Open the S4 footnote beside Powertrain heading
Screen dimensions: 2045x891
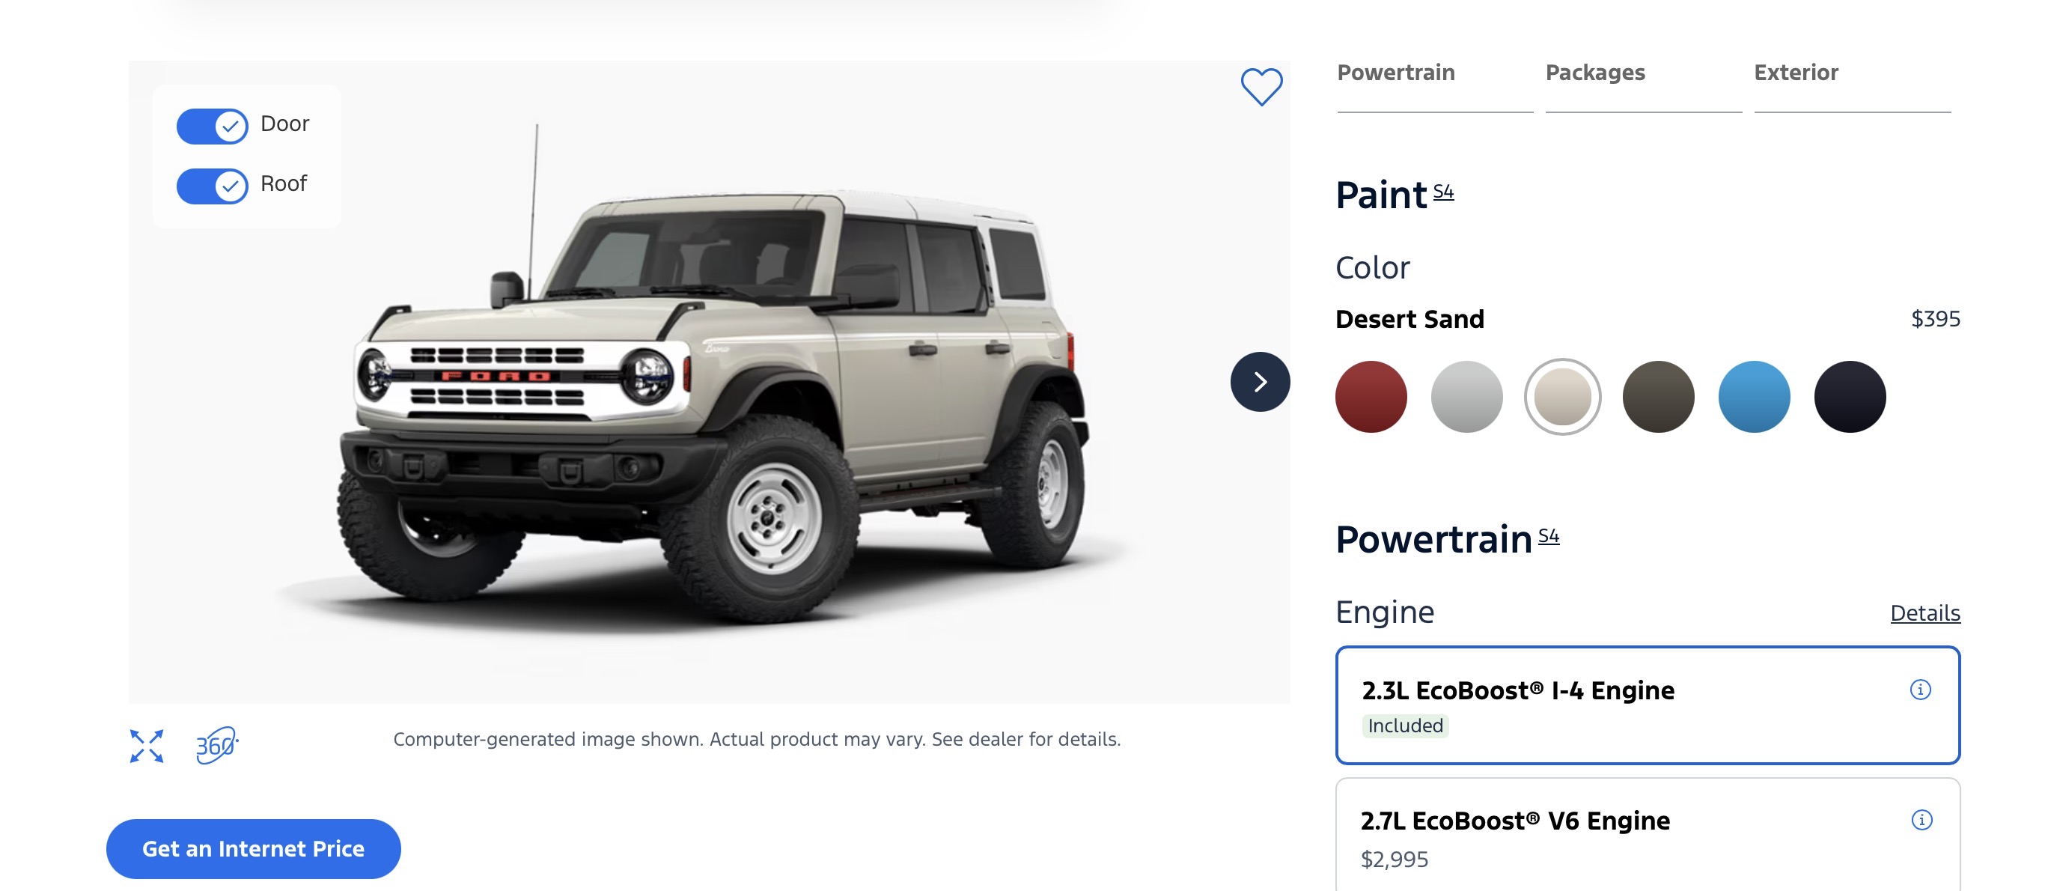pyautogui.click(x=1548, y=536)
